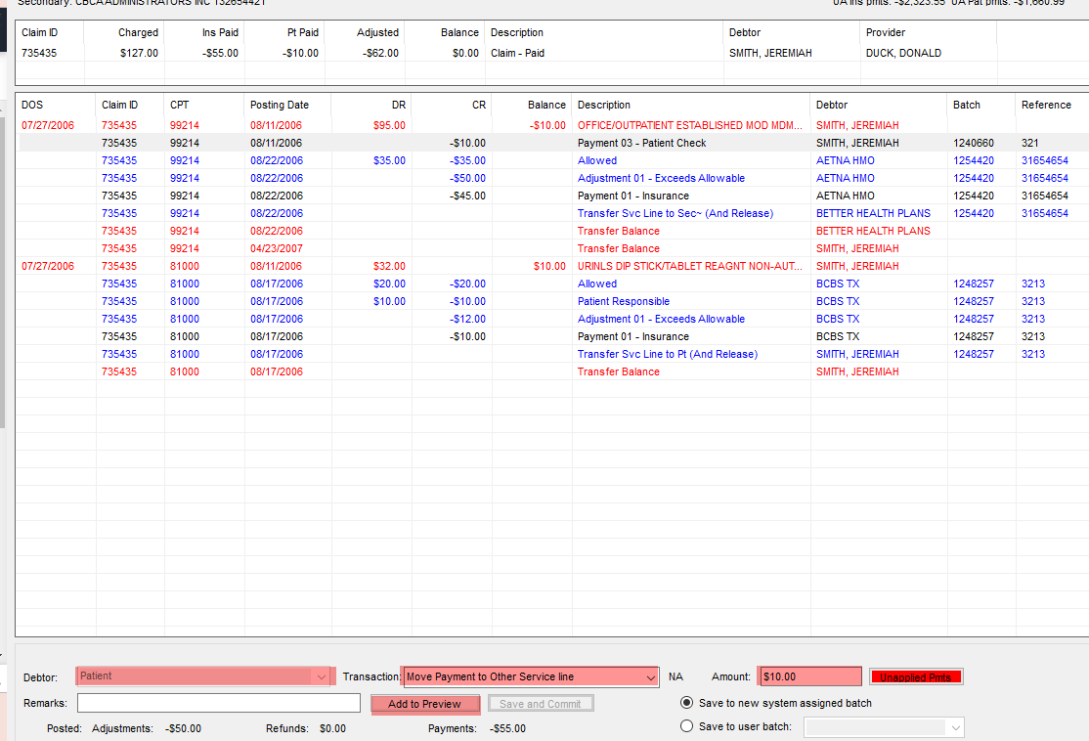This screenshot has width=1089, height=741.
Task: Select the BCBS TX Allowed $20.00 row
Action: (552, 283)
